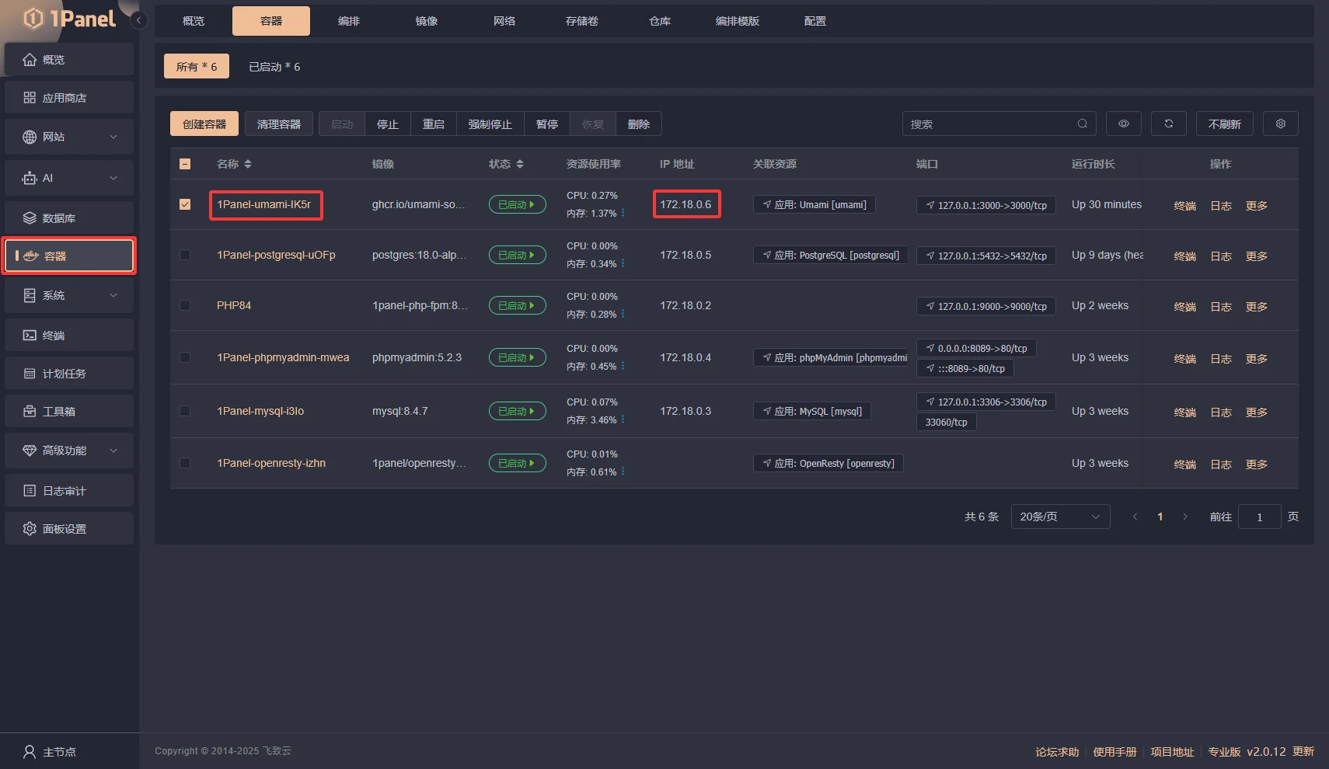Click memory details icon for 1Panel-mysql-i3lo
Image resolution: width=1329 pixels, height=769 pixels.
pyautogui.click(x=623, y=420)
